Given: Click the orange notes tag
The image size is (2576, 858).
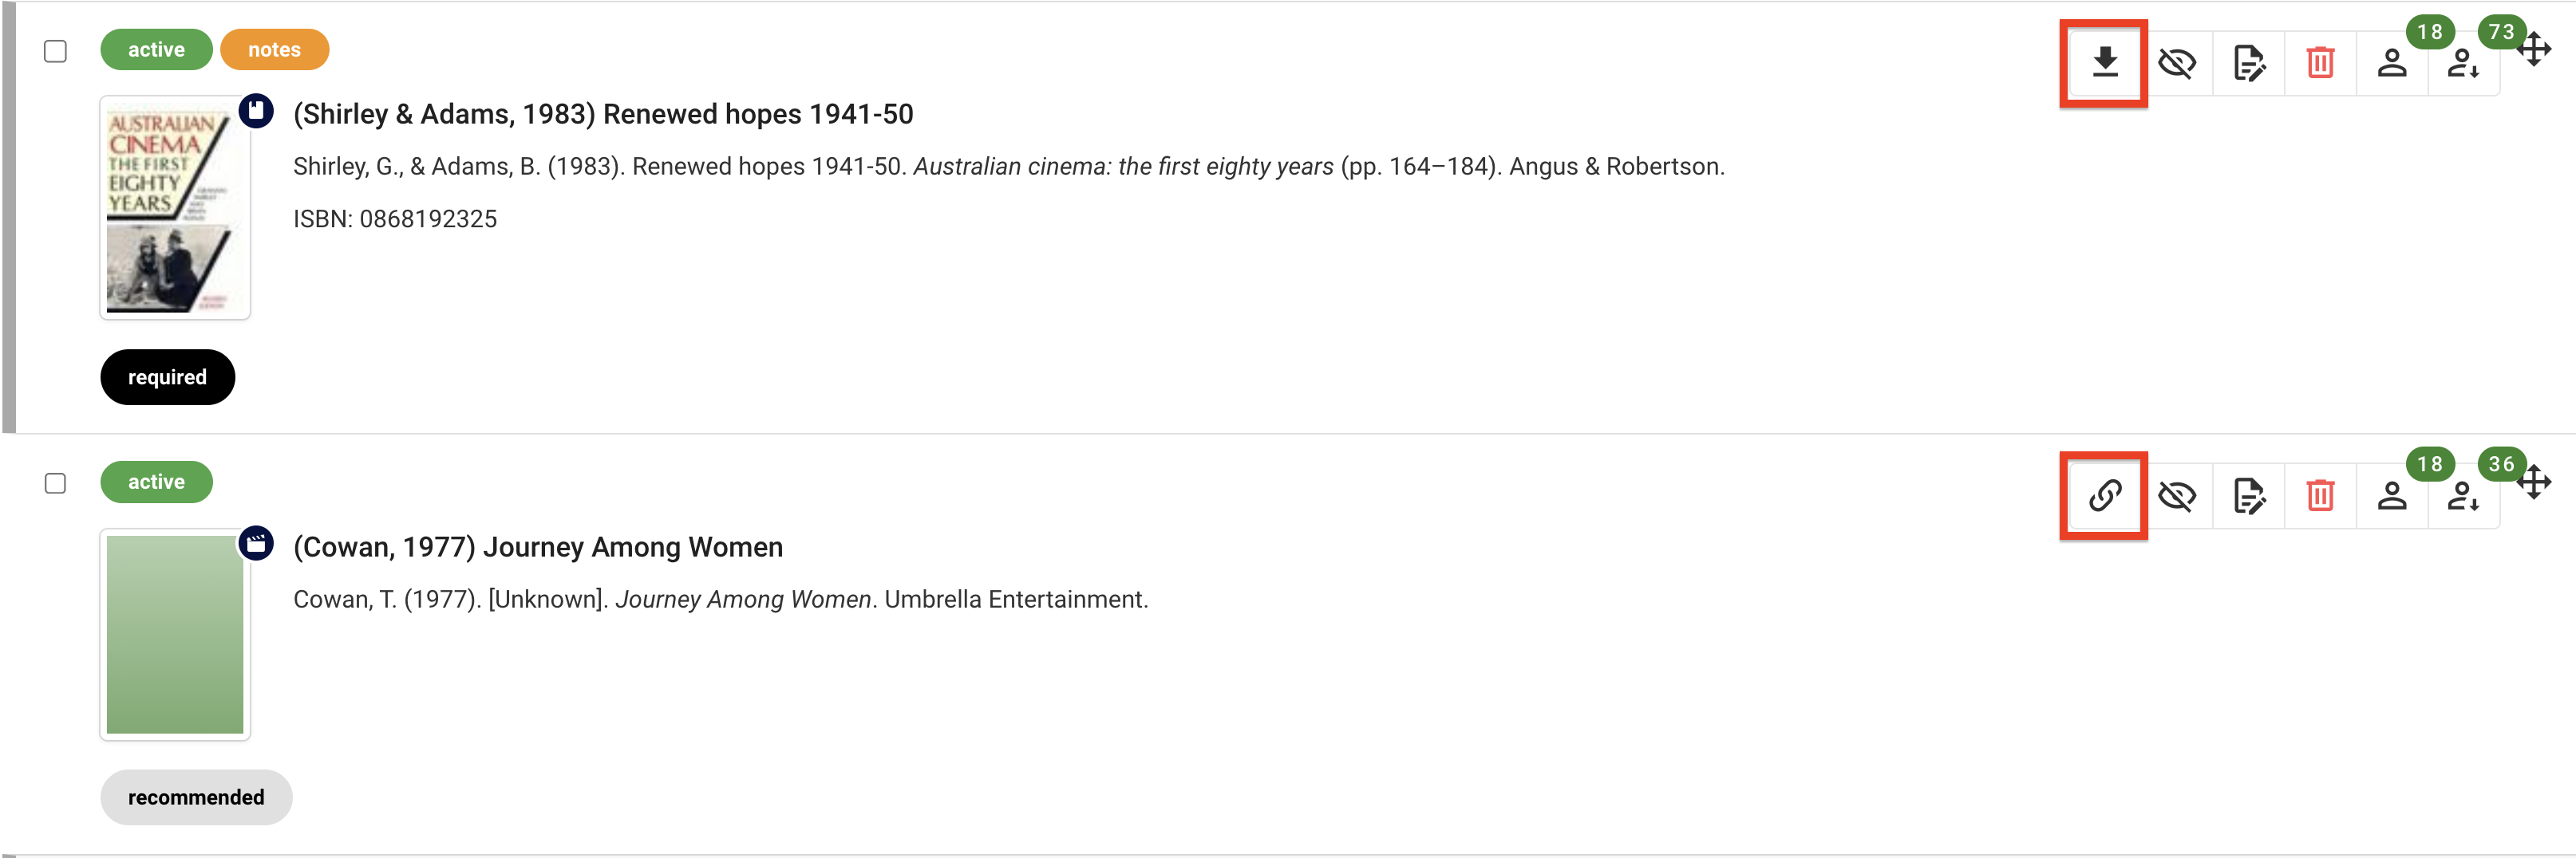Looking at the screenshot, I should pos(274,50).
